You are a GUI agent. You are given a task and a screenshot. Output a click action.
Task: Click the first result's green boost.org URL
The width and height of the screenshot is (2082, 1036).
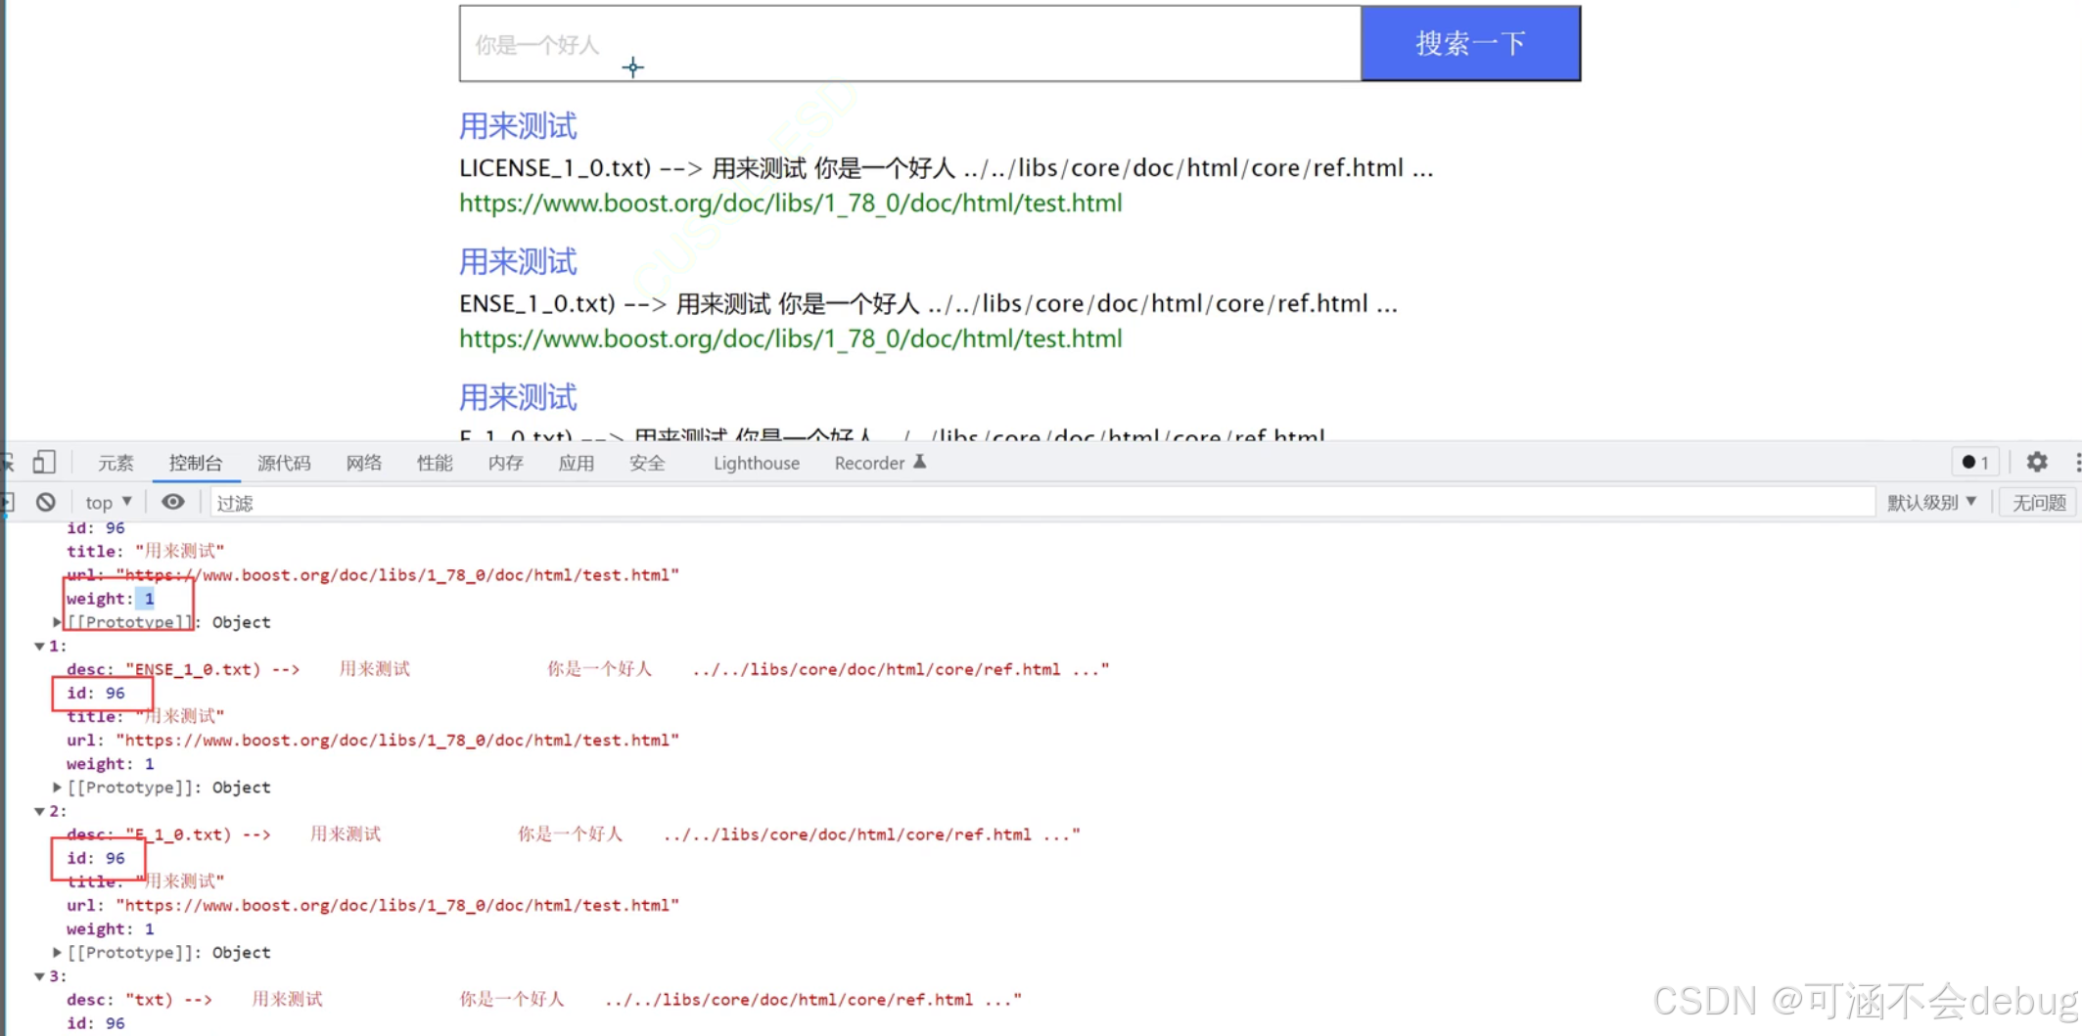(791, 203)
